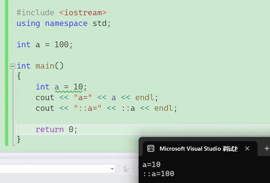The height and width of the screenshot is (183, 270).
Task: Click the squiggle-underlined local variable a
Action: coord(57,87)
